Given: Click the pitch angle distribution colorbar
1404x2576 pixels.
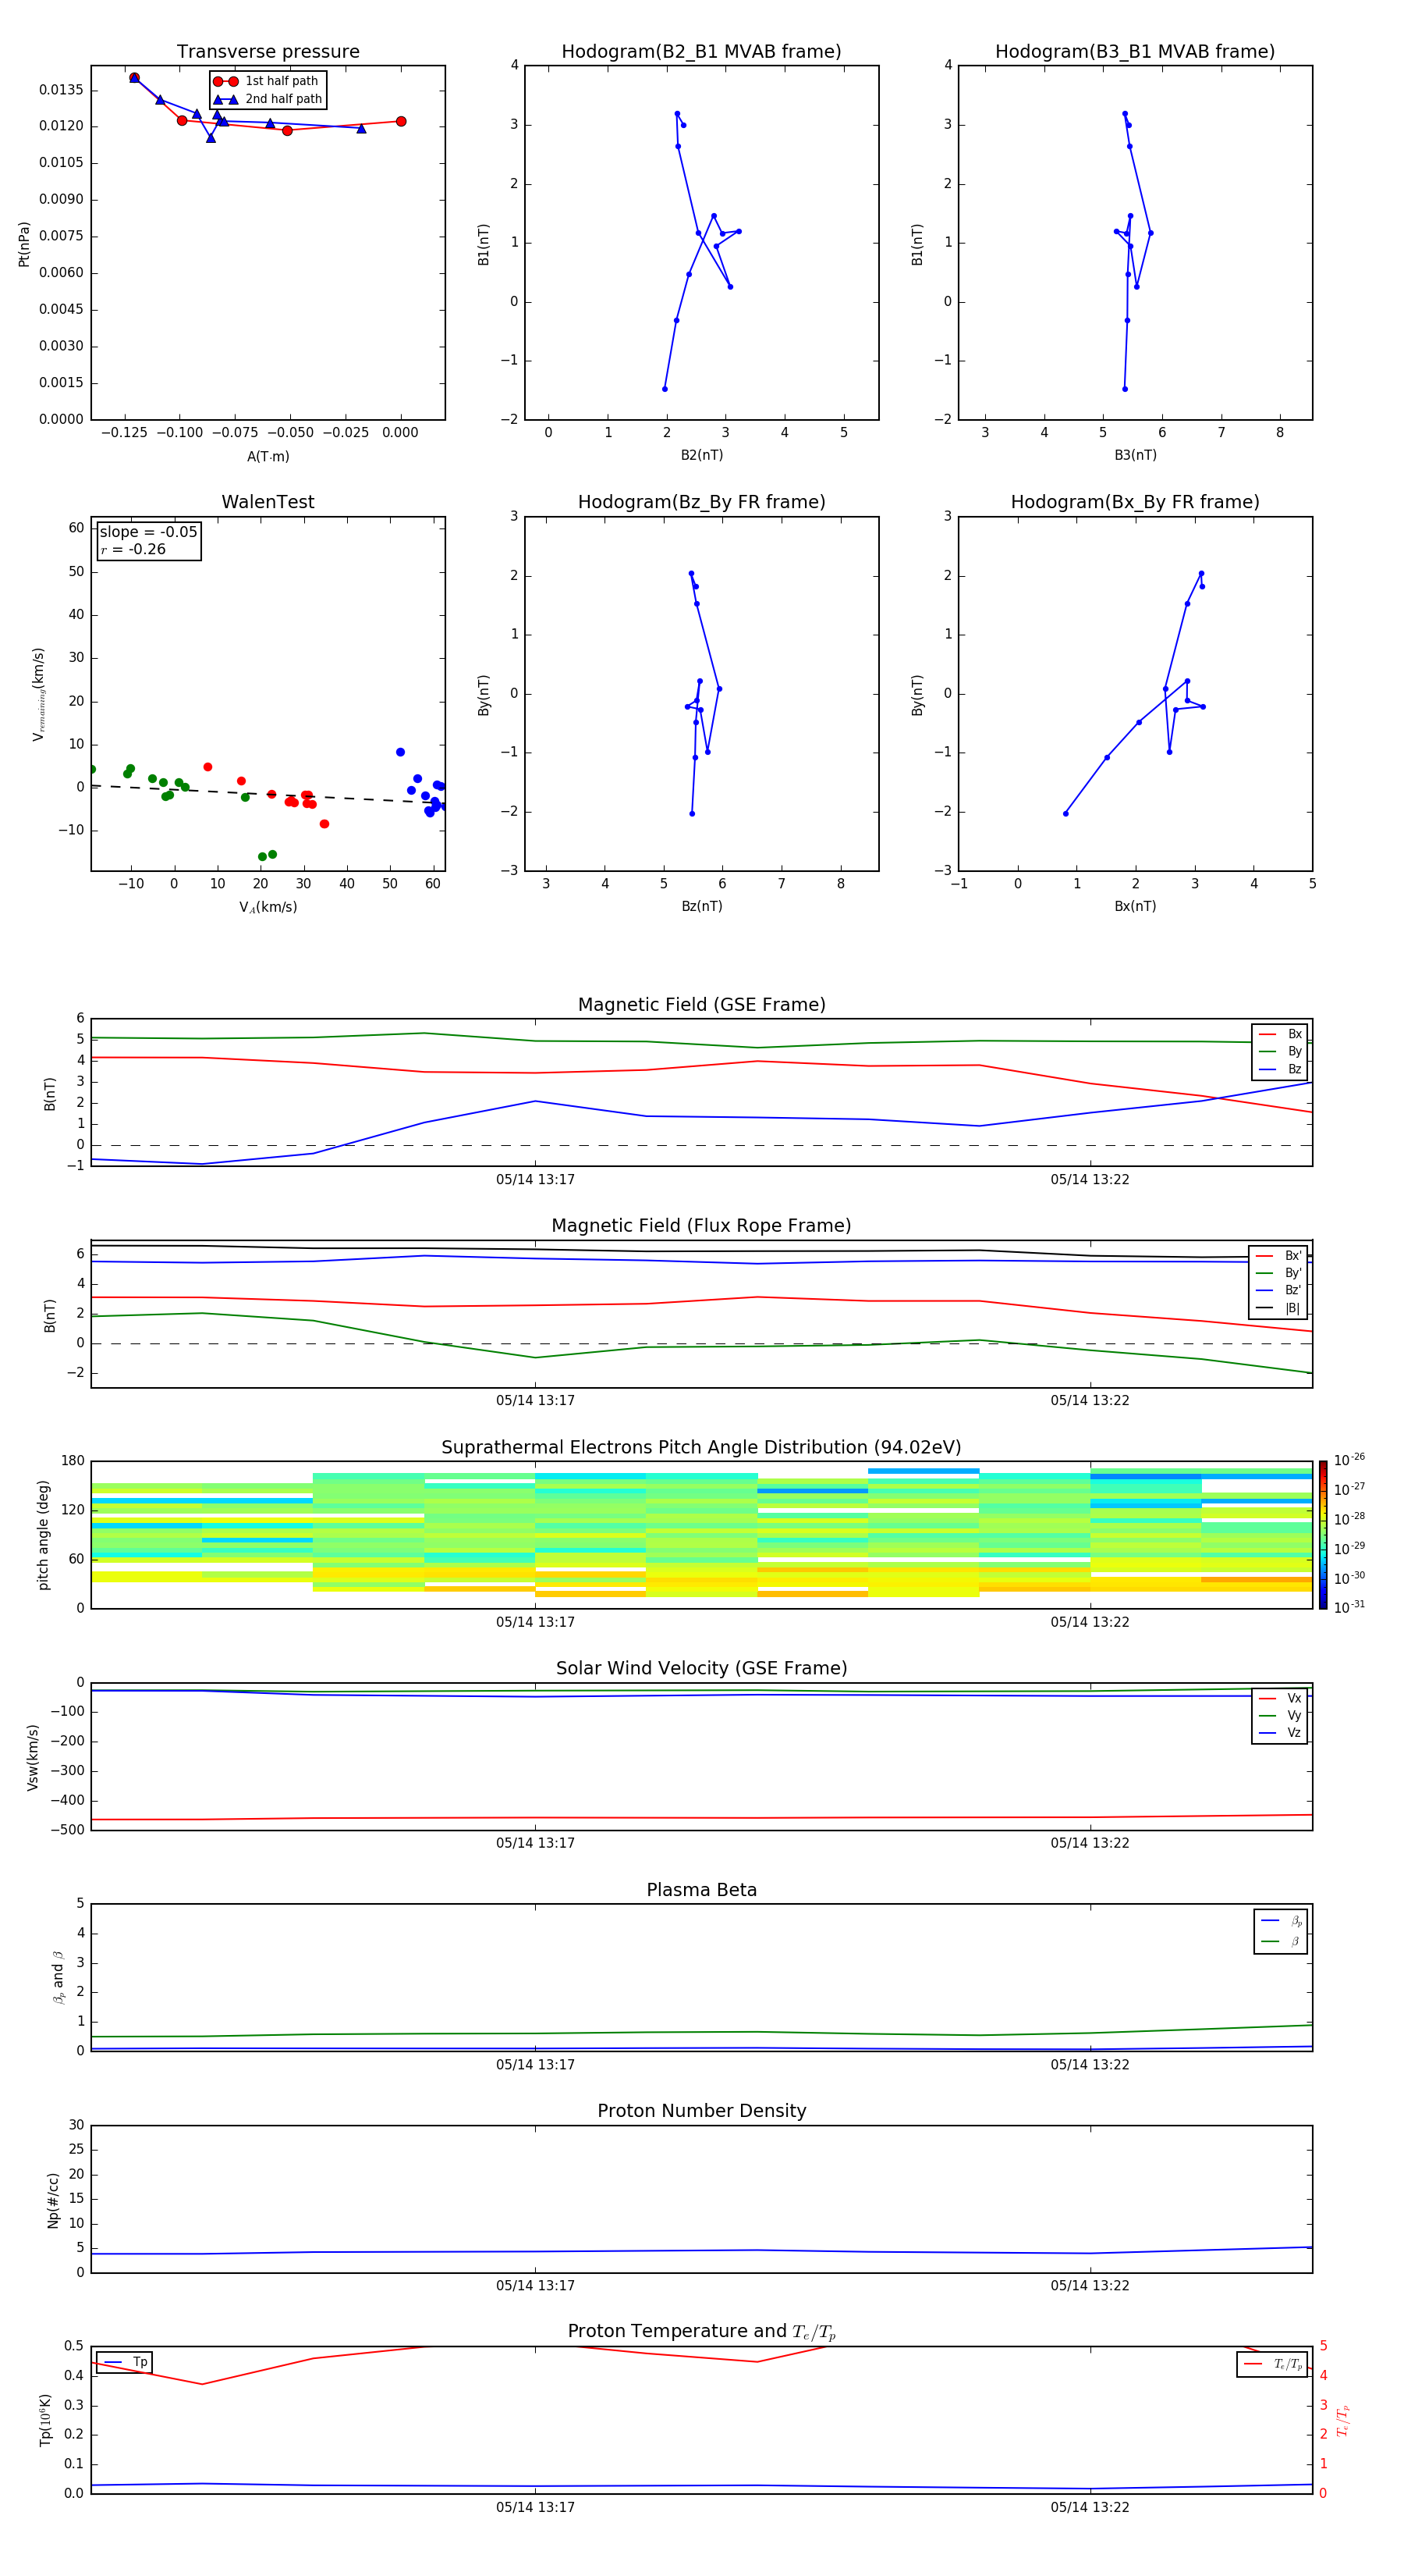Looking at the screenshot, I should (1322, 1535).
